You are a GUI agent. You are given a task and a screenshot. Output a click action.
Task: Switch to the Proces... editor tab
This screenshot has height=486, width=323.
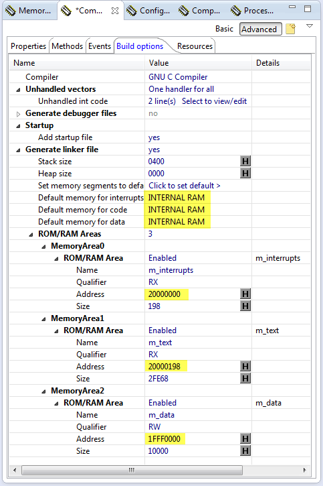[x=253, y=11]
